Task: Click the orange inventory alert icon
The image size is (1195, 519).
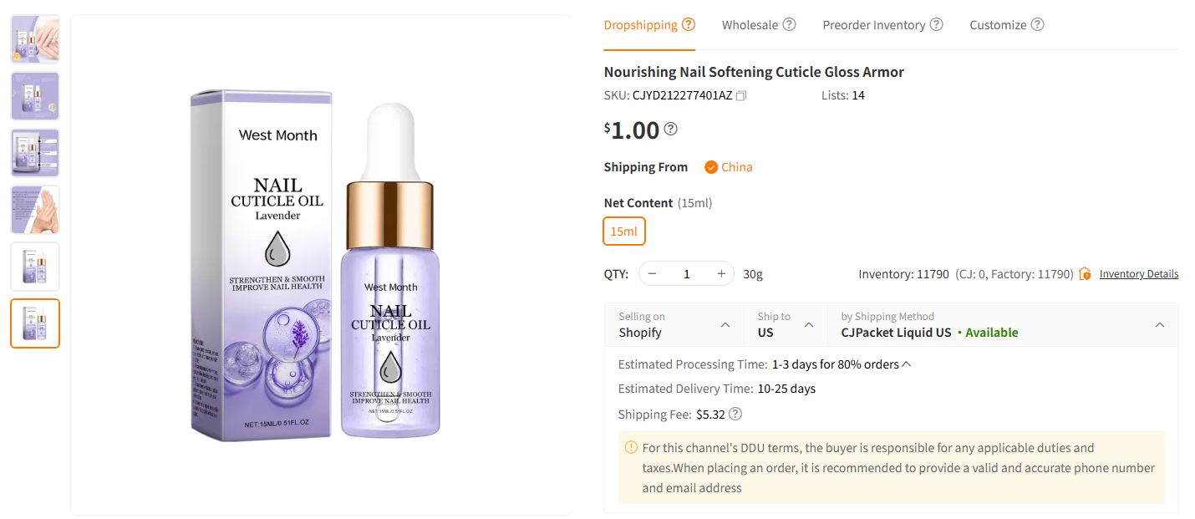Action: point(1085,273)
